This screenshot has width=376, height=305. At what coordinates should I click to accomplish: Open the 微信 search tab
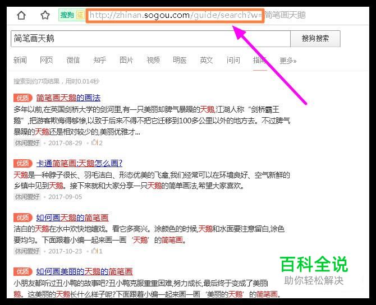point(73,60)
